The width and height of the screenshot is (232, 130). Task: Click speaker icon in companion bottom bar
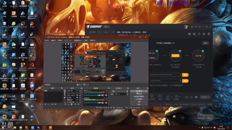point(176,96)
